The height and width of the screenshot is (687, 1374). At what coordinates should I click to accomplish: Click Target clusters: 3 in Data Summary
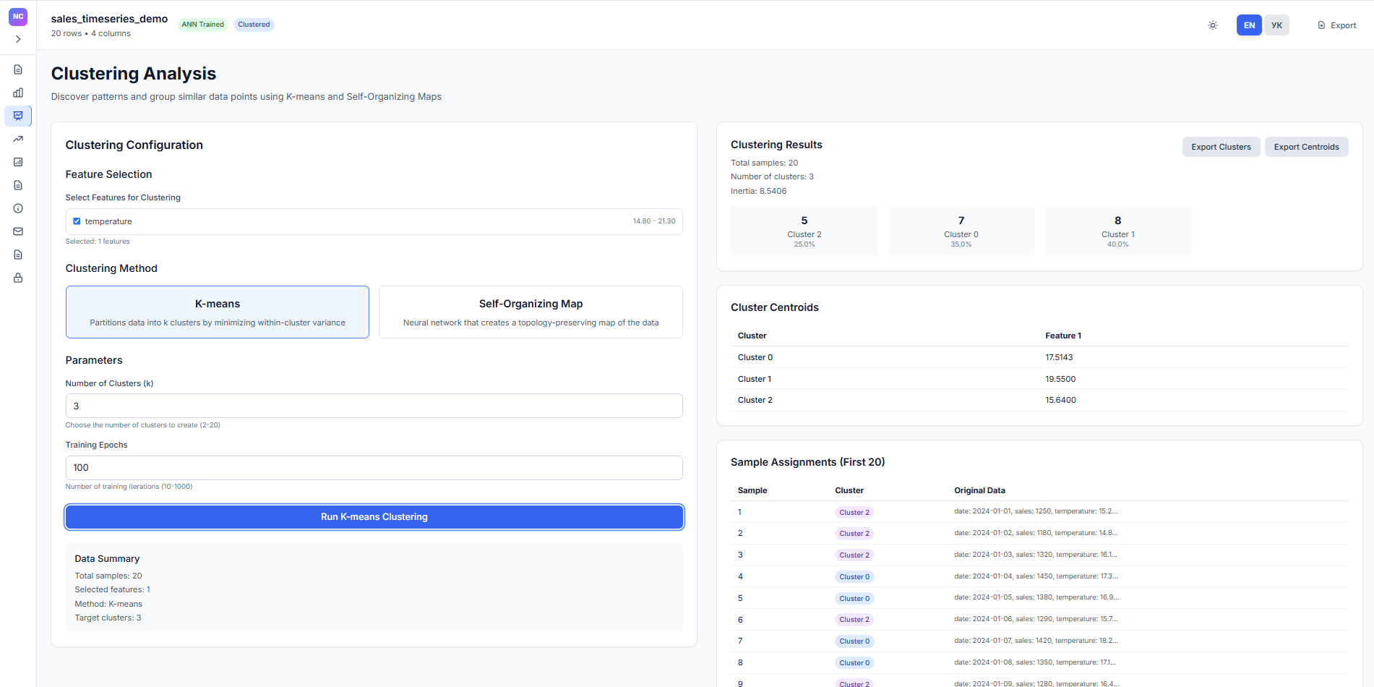[x=108, y=618]
